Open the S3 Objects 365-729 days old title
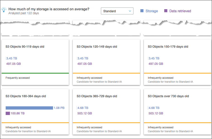 click(x=97, y=96)
